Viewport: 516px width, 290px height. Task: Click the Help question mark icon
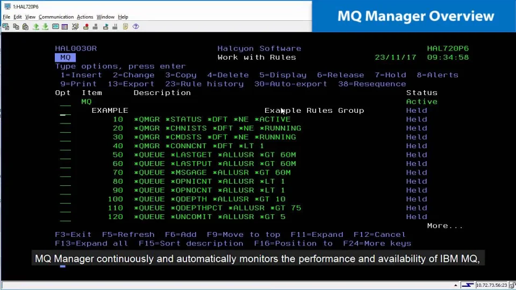[135, 27]
